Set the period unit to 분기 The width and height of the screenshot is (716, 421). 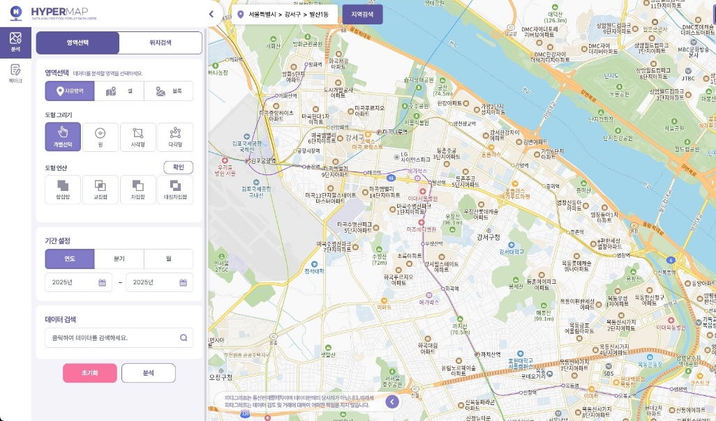tap(119, 259)
